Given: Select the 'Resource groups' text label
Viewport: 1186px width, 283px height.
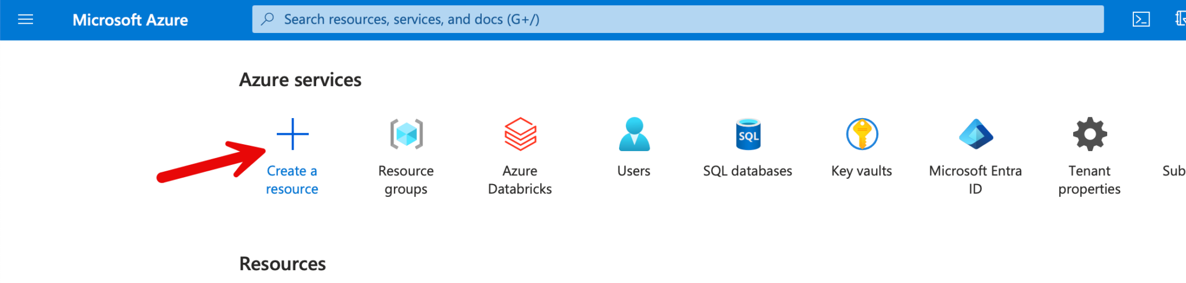Looking at the screenshot, I should click(x=406, y=179).
